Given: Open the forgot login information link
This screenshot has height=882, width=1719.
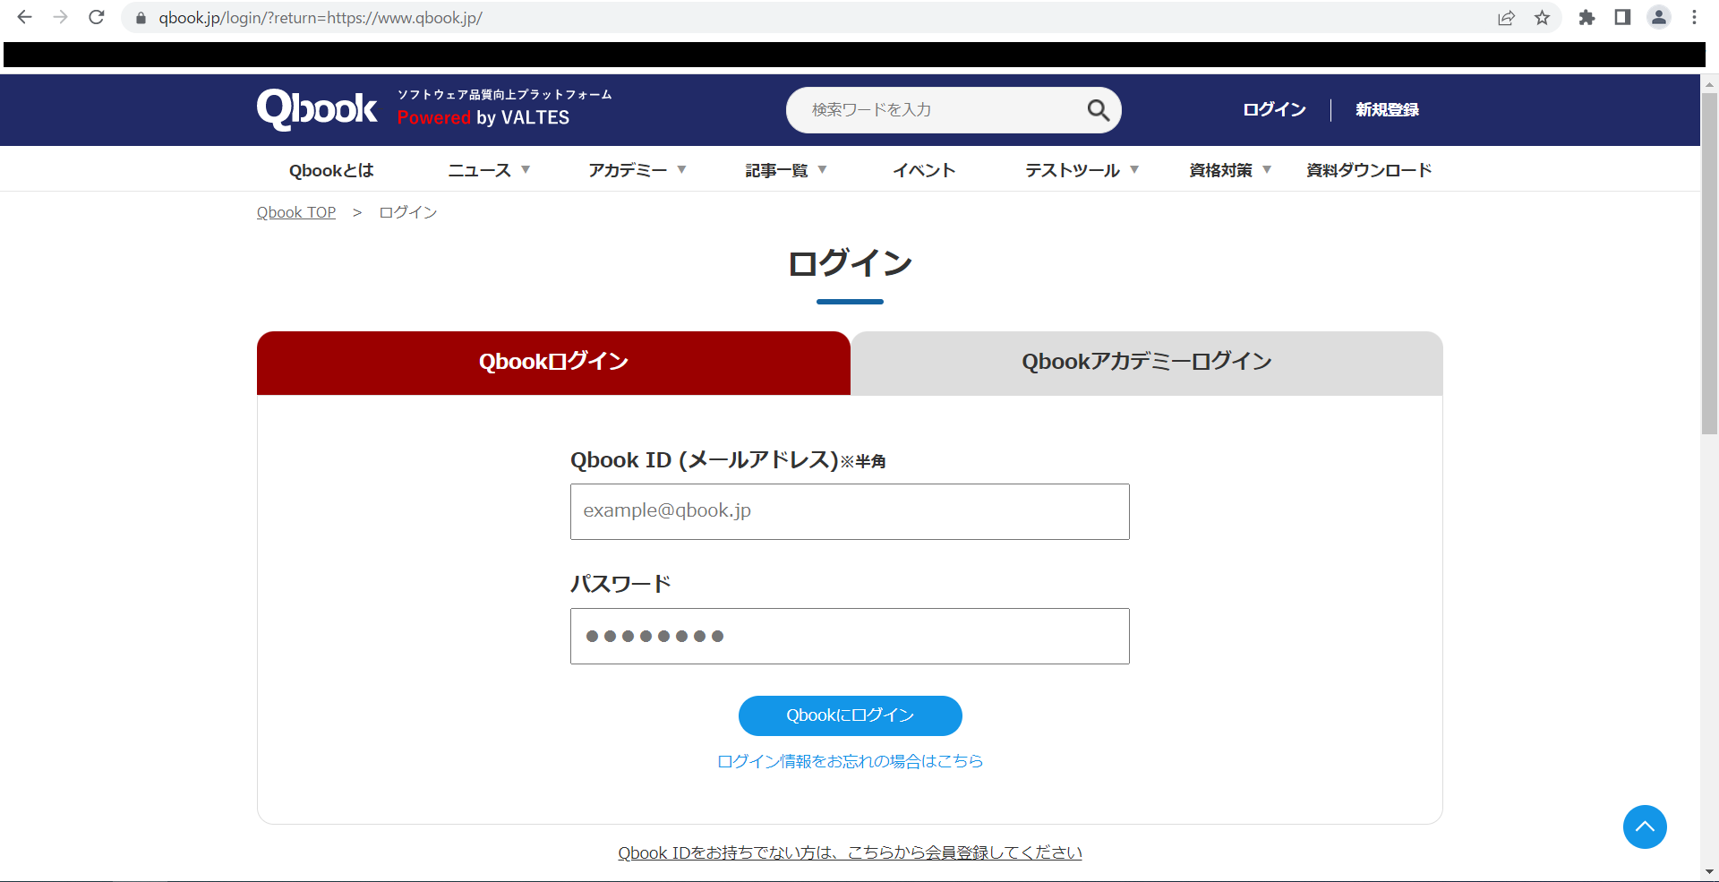Looking at the screenshot, I should tap(850, 761).
